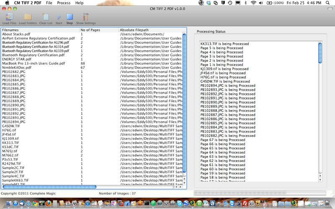This screenshot has height=209, width=335.
Task: Open Finder from the Dock
Action: tap(9, 203)
